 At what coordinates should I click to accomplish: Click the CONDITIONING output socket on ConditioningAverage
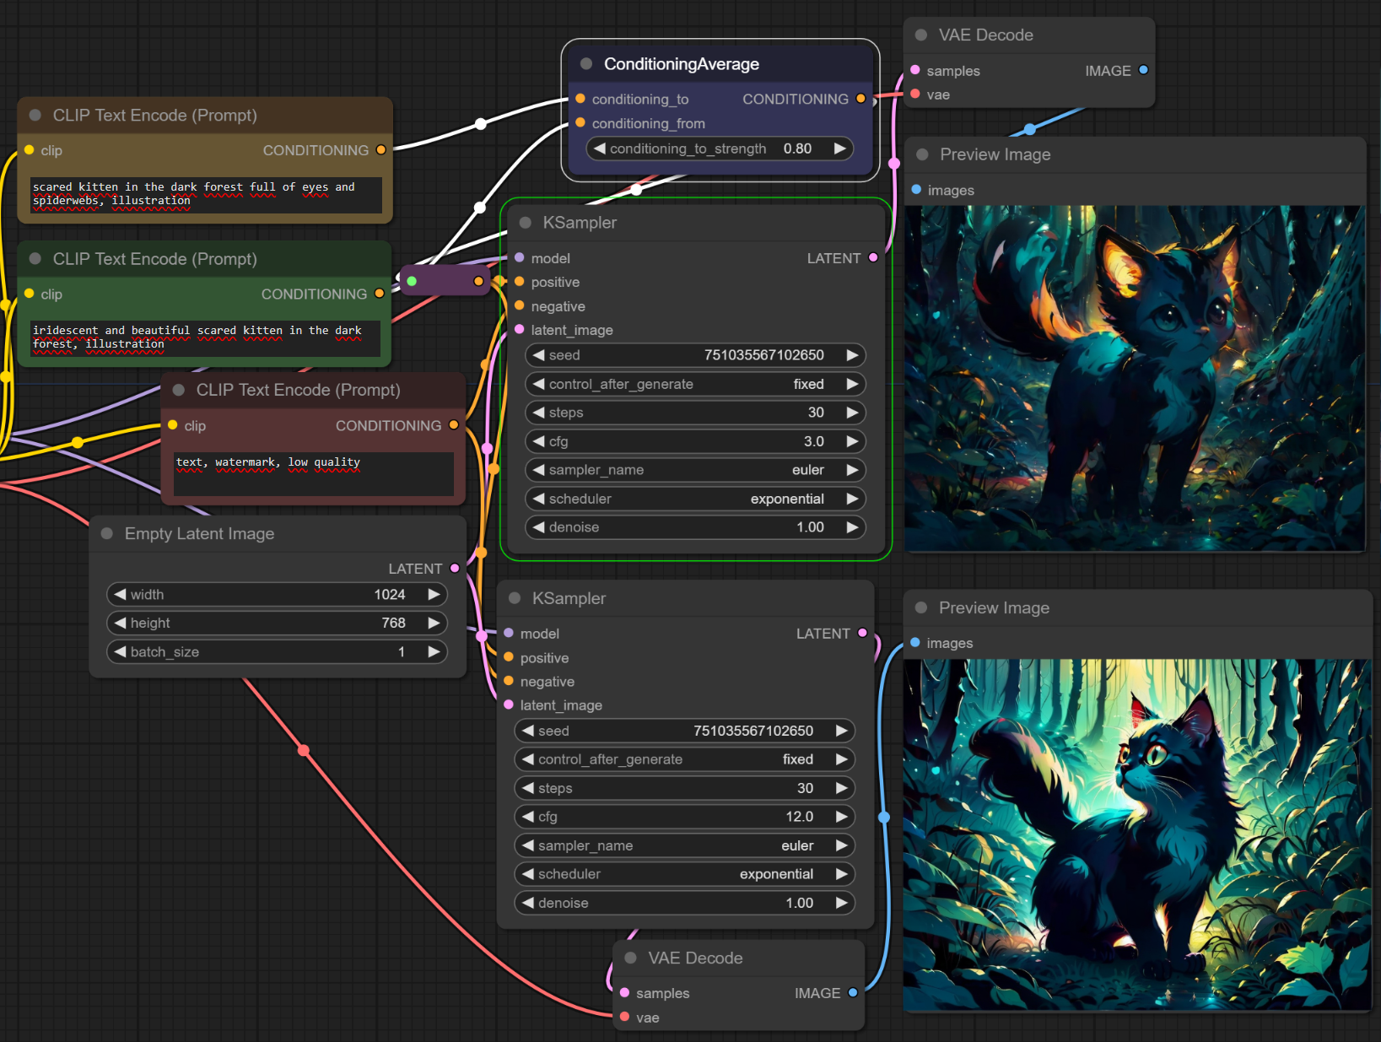click(x=860, y=99)
